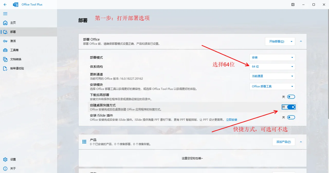Collapse the 部署 Office section chevron
Image resolution: width=329 pixels, height=173 pixels.
[x=301, y=41]
